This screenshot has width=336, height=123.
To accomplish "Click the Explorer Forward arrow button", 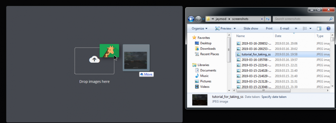I will (198, 19).
